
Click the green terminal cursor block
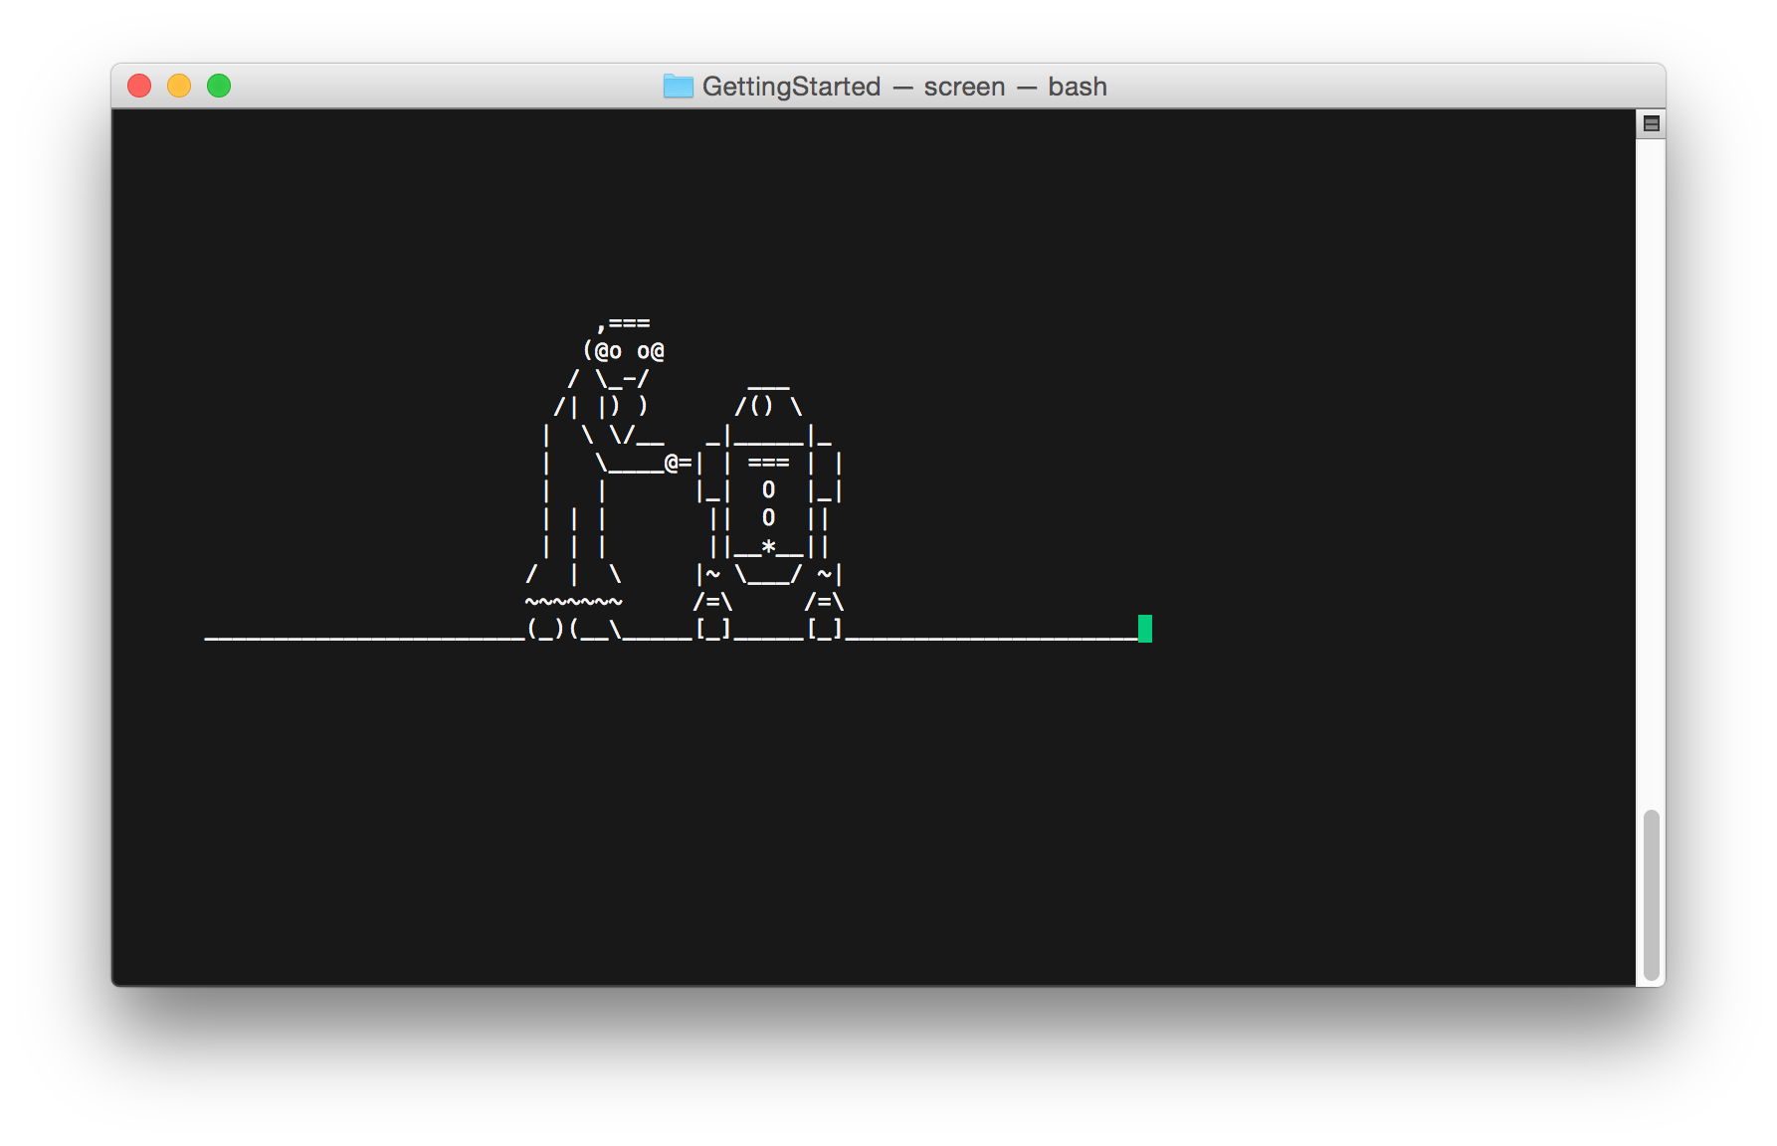click(1144, 629)
